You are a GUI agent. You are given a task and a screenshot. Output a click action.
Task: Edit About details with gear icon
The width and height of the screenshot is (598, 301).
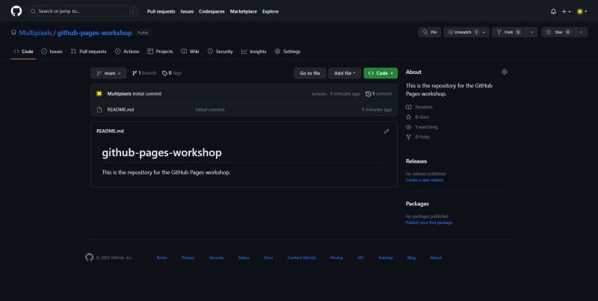[x=504, y=72]
